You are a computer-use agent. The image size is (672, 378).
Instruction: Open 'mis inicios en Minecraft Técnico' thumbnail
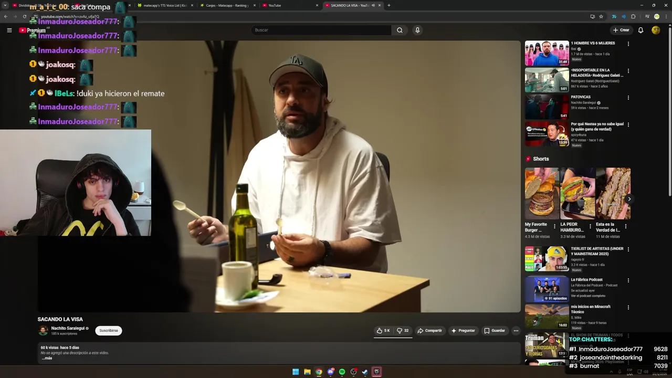tap(547, 317)
